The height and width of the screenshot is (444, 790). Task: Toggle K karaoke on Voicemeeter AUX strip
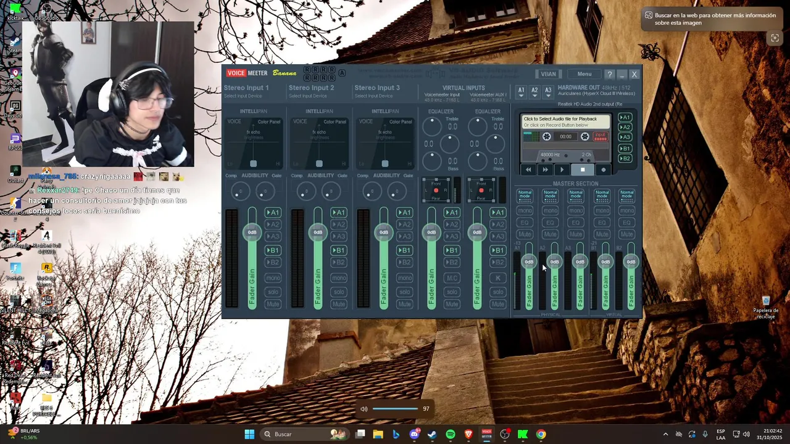pos(497,278)
